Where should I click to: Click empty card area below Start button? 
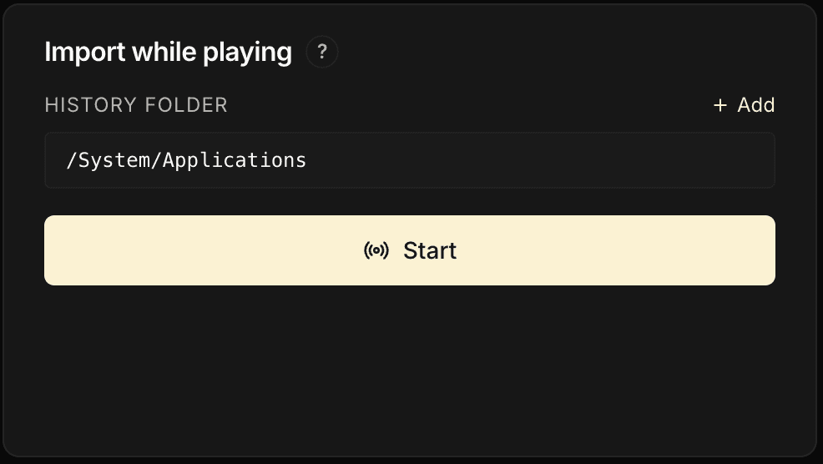pos(410,367)
